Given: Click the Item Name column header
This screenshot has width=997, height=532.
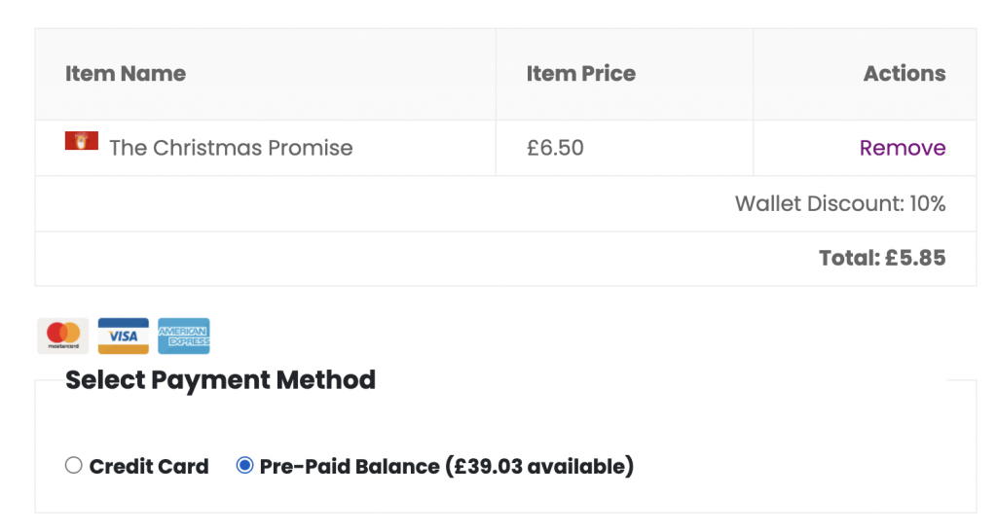Looking at the screenshot, I should 126,74.
